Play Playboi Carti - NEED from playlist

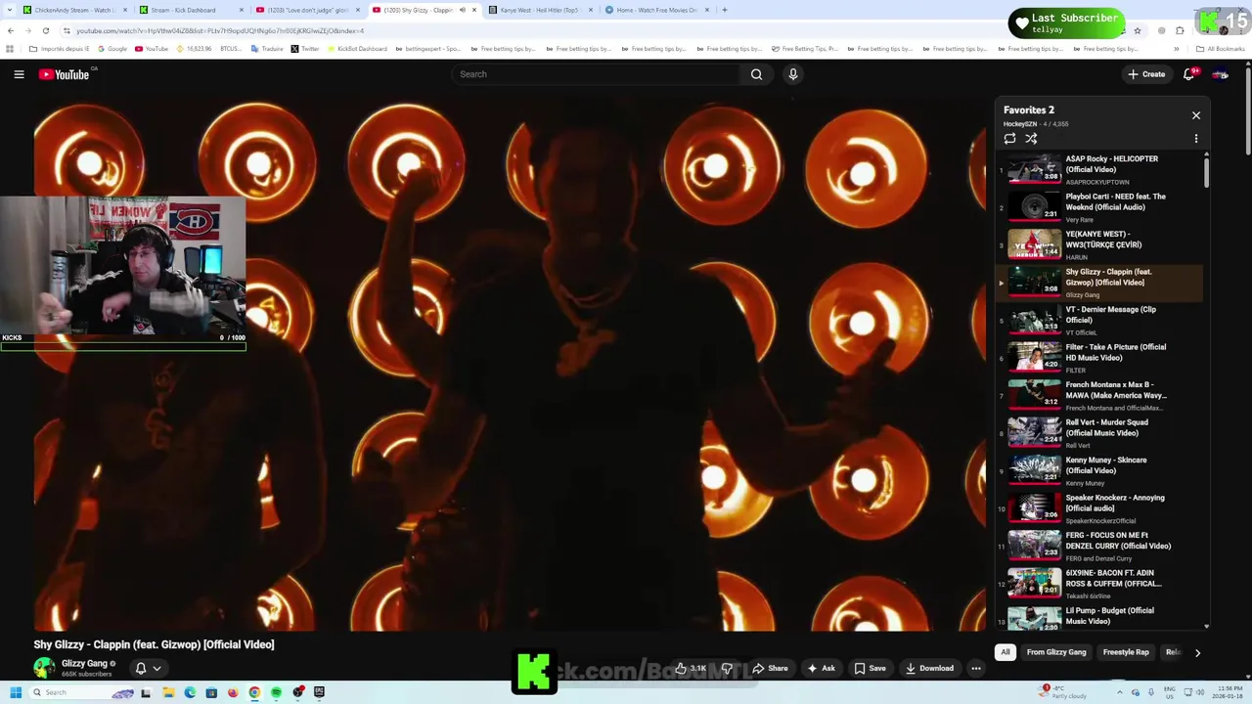1099,207
